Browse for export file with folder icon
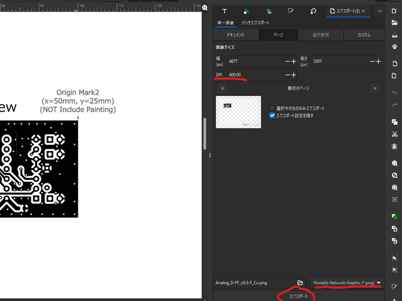The height and width of the screenshot is (301, 402). [300, 283]
